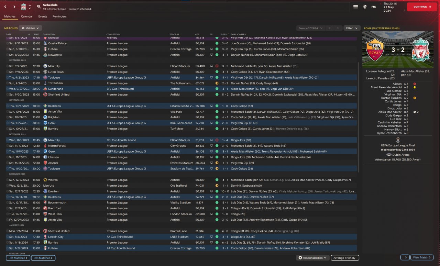Go to next season with right arrow button

click(x=338, y=28)
